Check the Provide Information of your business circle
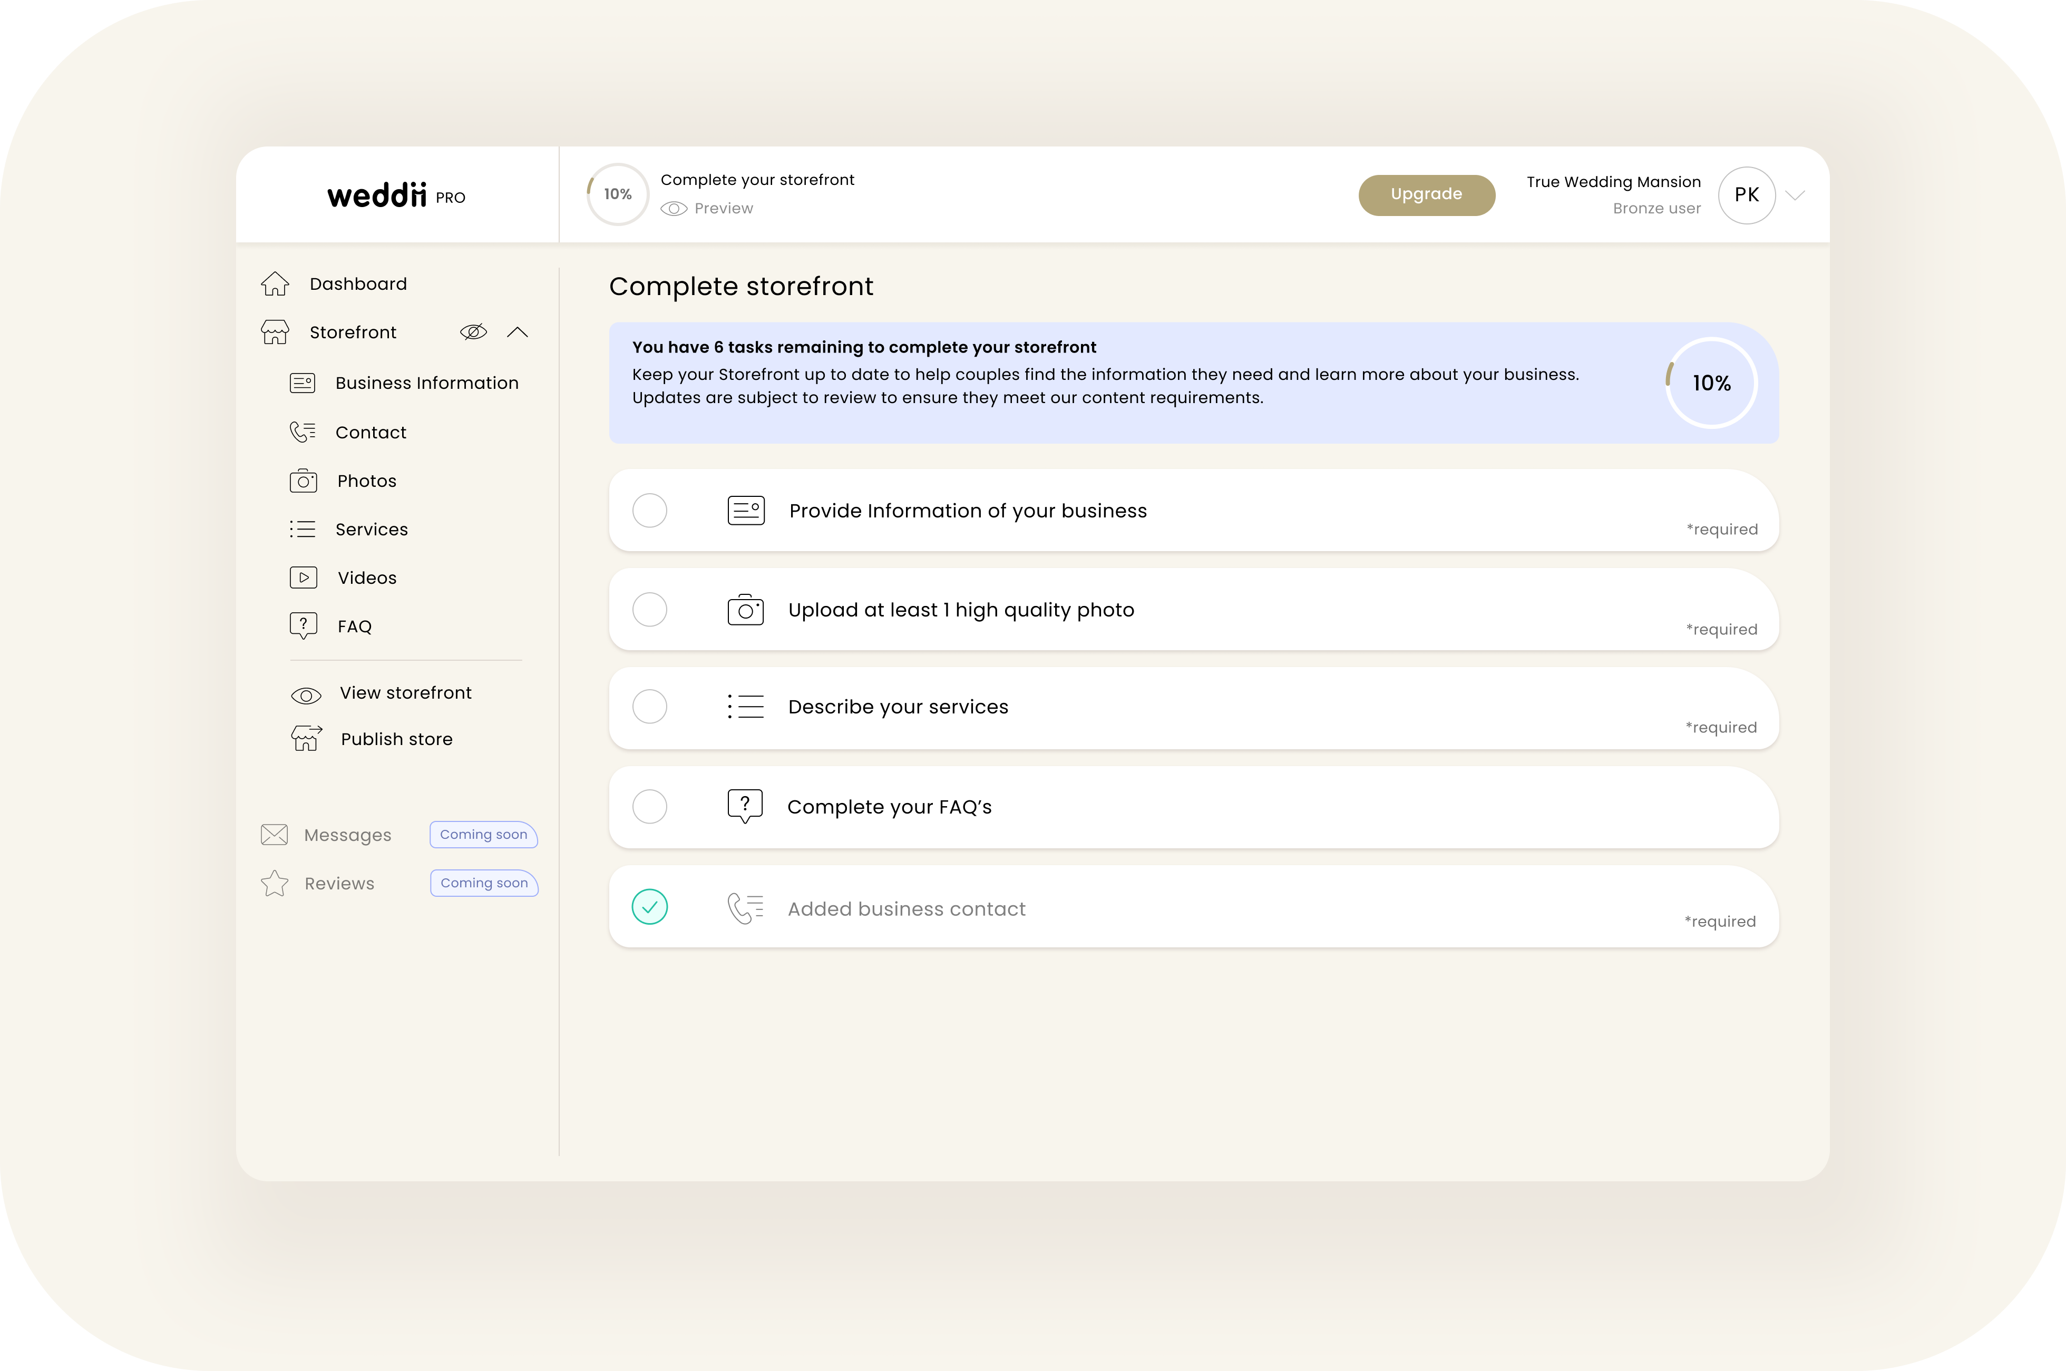The width and height of the screenshot is (2066, 1371). tap(650, 511)
